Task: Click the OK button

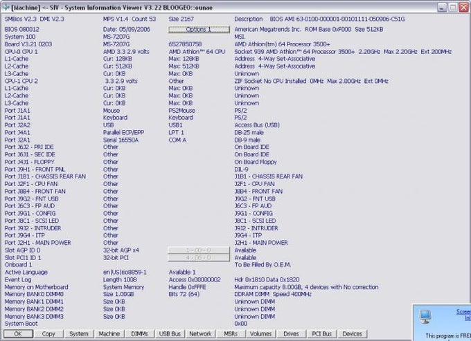Action: pyautogui.click(x=18, y=334)
